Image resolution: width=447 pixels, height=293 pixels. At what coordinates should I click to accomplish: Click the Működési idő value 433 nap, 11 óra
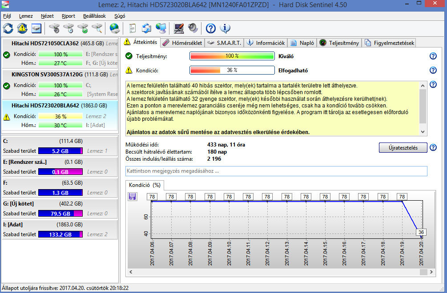coord(226,145)
